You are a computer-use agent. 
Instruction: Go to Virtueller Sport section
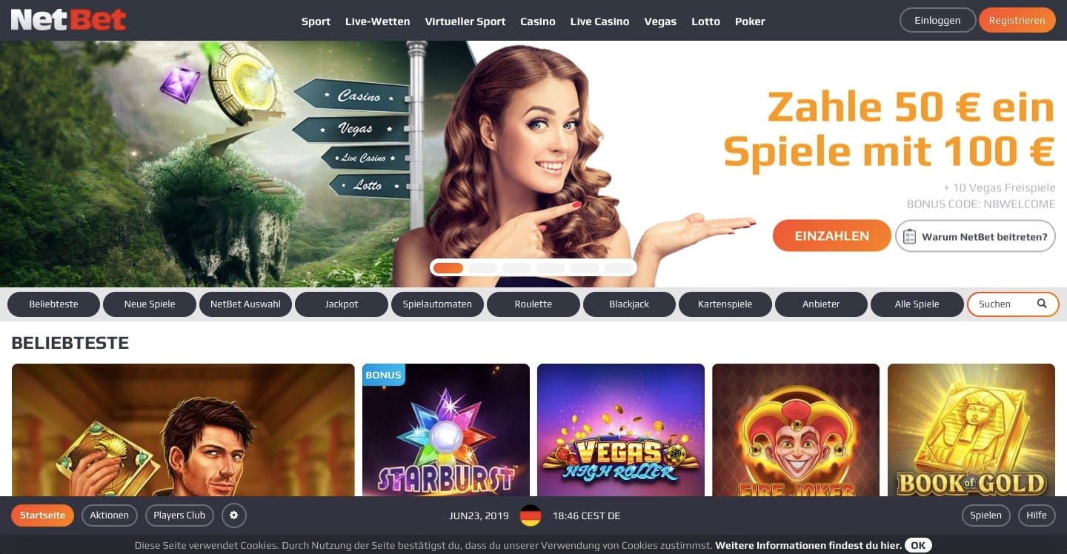pyautogui.click(x=465, y=21)
